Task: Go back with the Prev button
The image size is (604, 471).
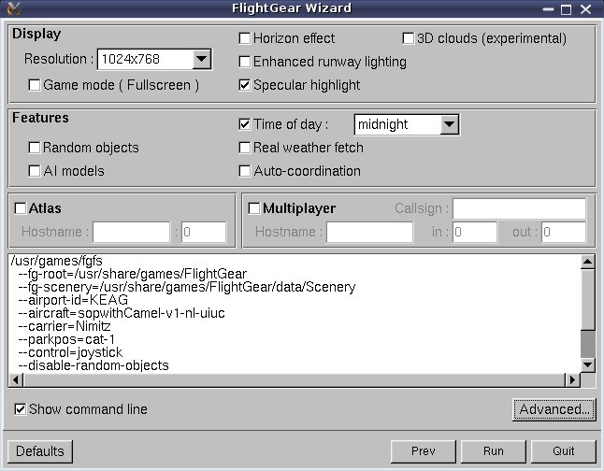Action: 423,451
